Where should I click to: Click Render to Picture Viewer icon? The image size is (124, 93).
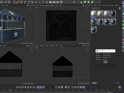tap(54, 2)
